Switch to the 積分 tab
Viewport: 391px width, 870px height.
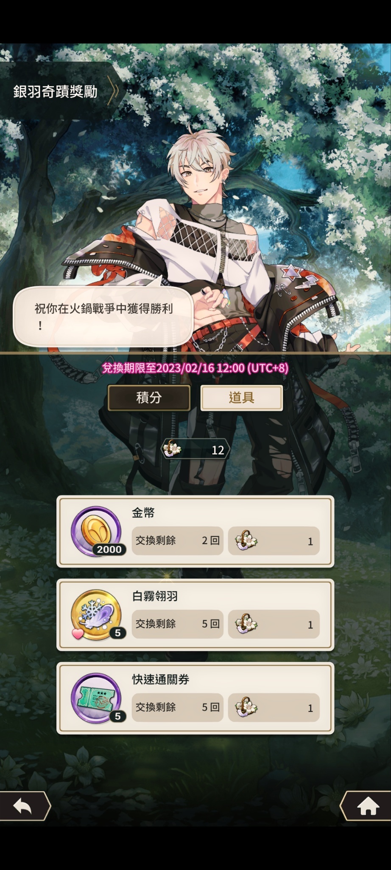[149, 398]
